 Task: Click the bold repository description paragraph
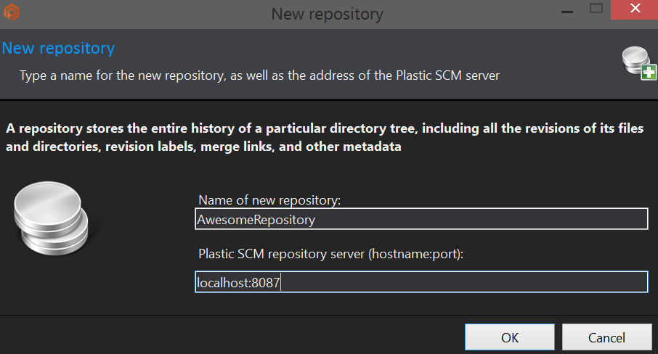tap(325, 137)
